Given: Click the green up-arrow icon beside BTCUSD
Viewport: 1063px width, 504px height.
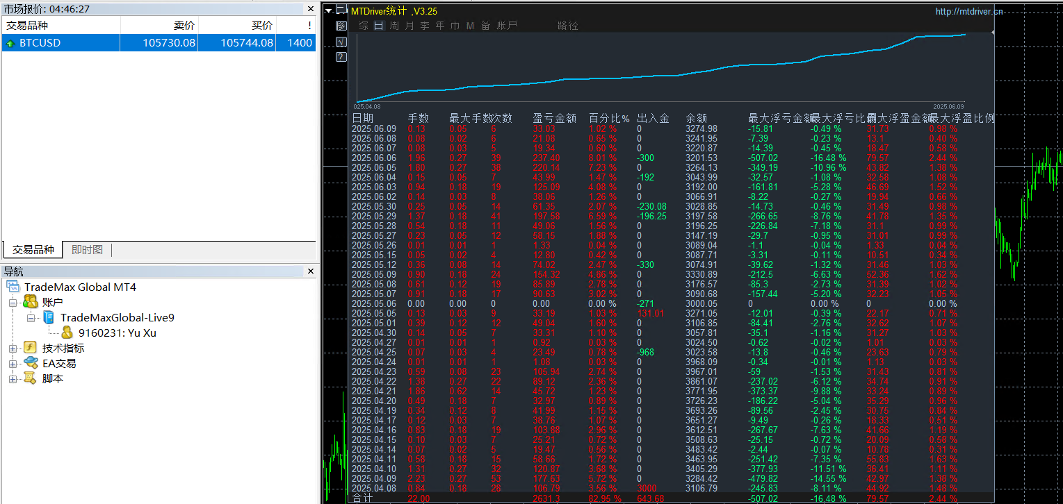Looking at the screenshot, I should [10, 43].
